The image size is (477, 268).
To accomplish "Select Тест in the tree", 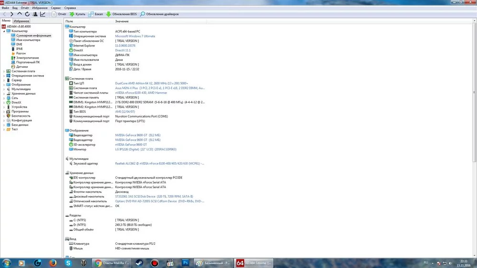I will (x=15, y=129).
